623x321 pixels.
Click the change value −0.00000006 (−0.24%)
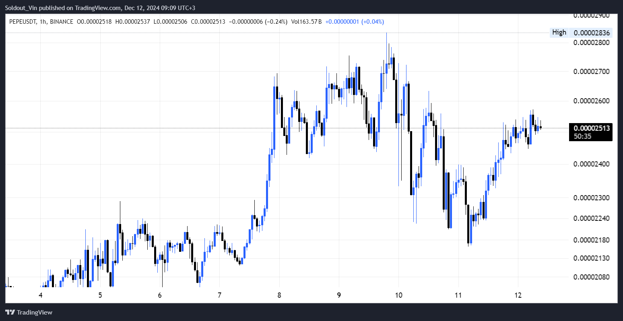coord(258,22)
